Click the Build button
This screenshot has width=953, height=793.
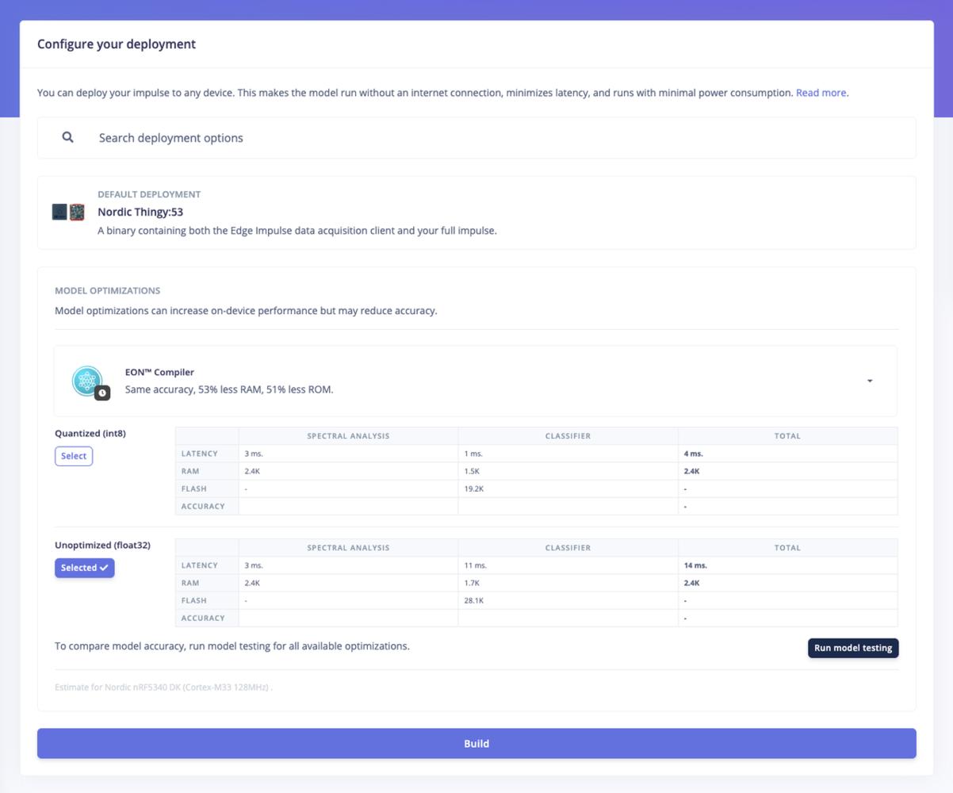pyautogui.click(x=476, y=744)
